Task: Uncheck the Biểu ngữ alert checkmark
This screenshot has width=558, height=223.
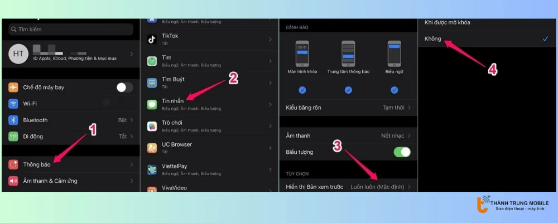Action: tap(394, 90)
